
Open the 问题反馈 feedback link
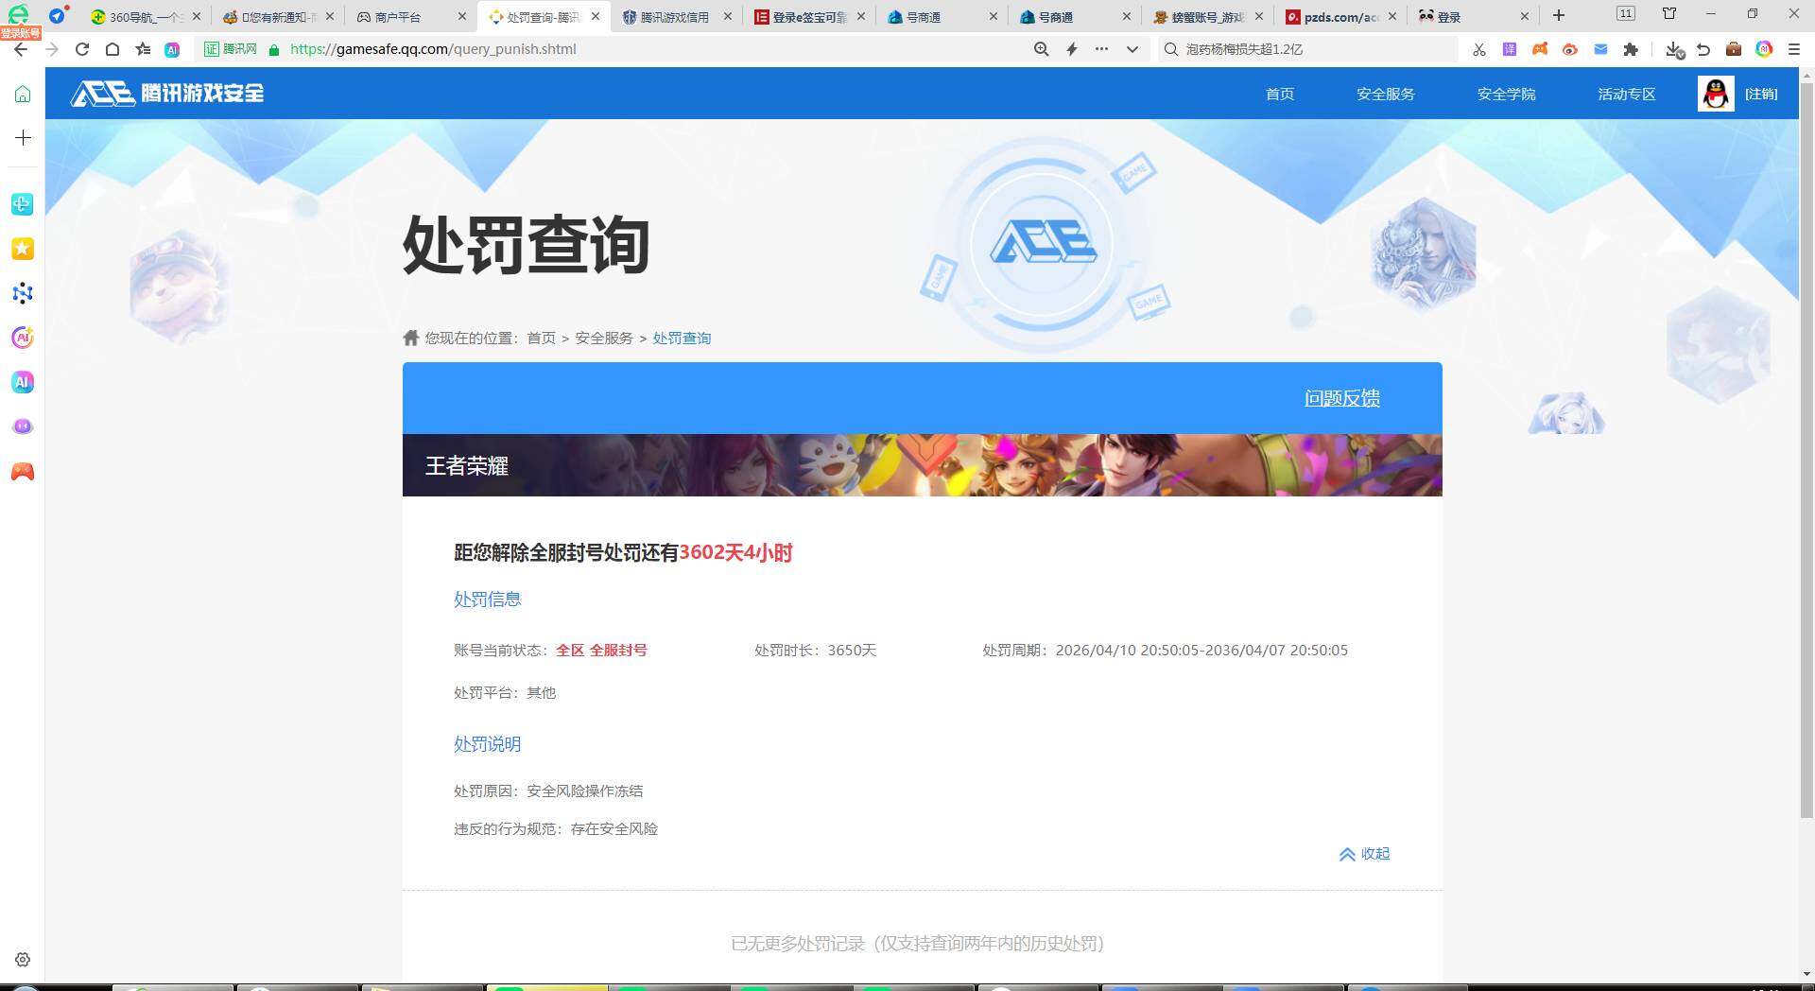coord(1342,398)
